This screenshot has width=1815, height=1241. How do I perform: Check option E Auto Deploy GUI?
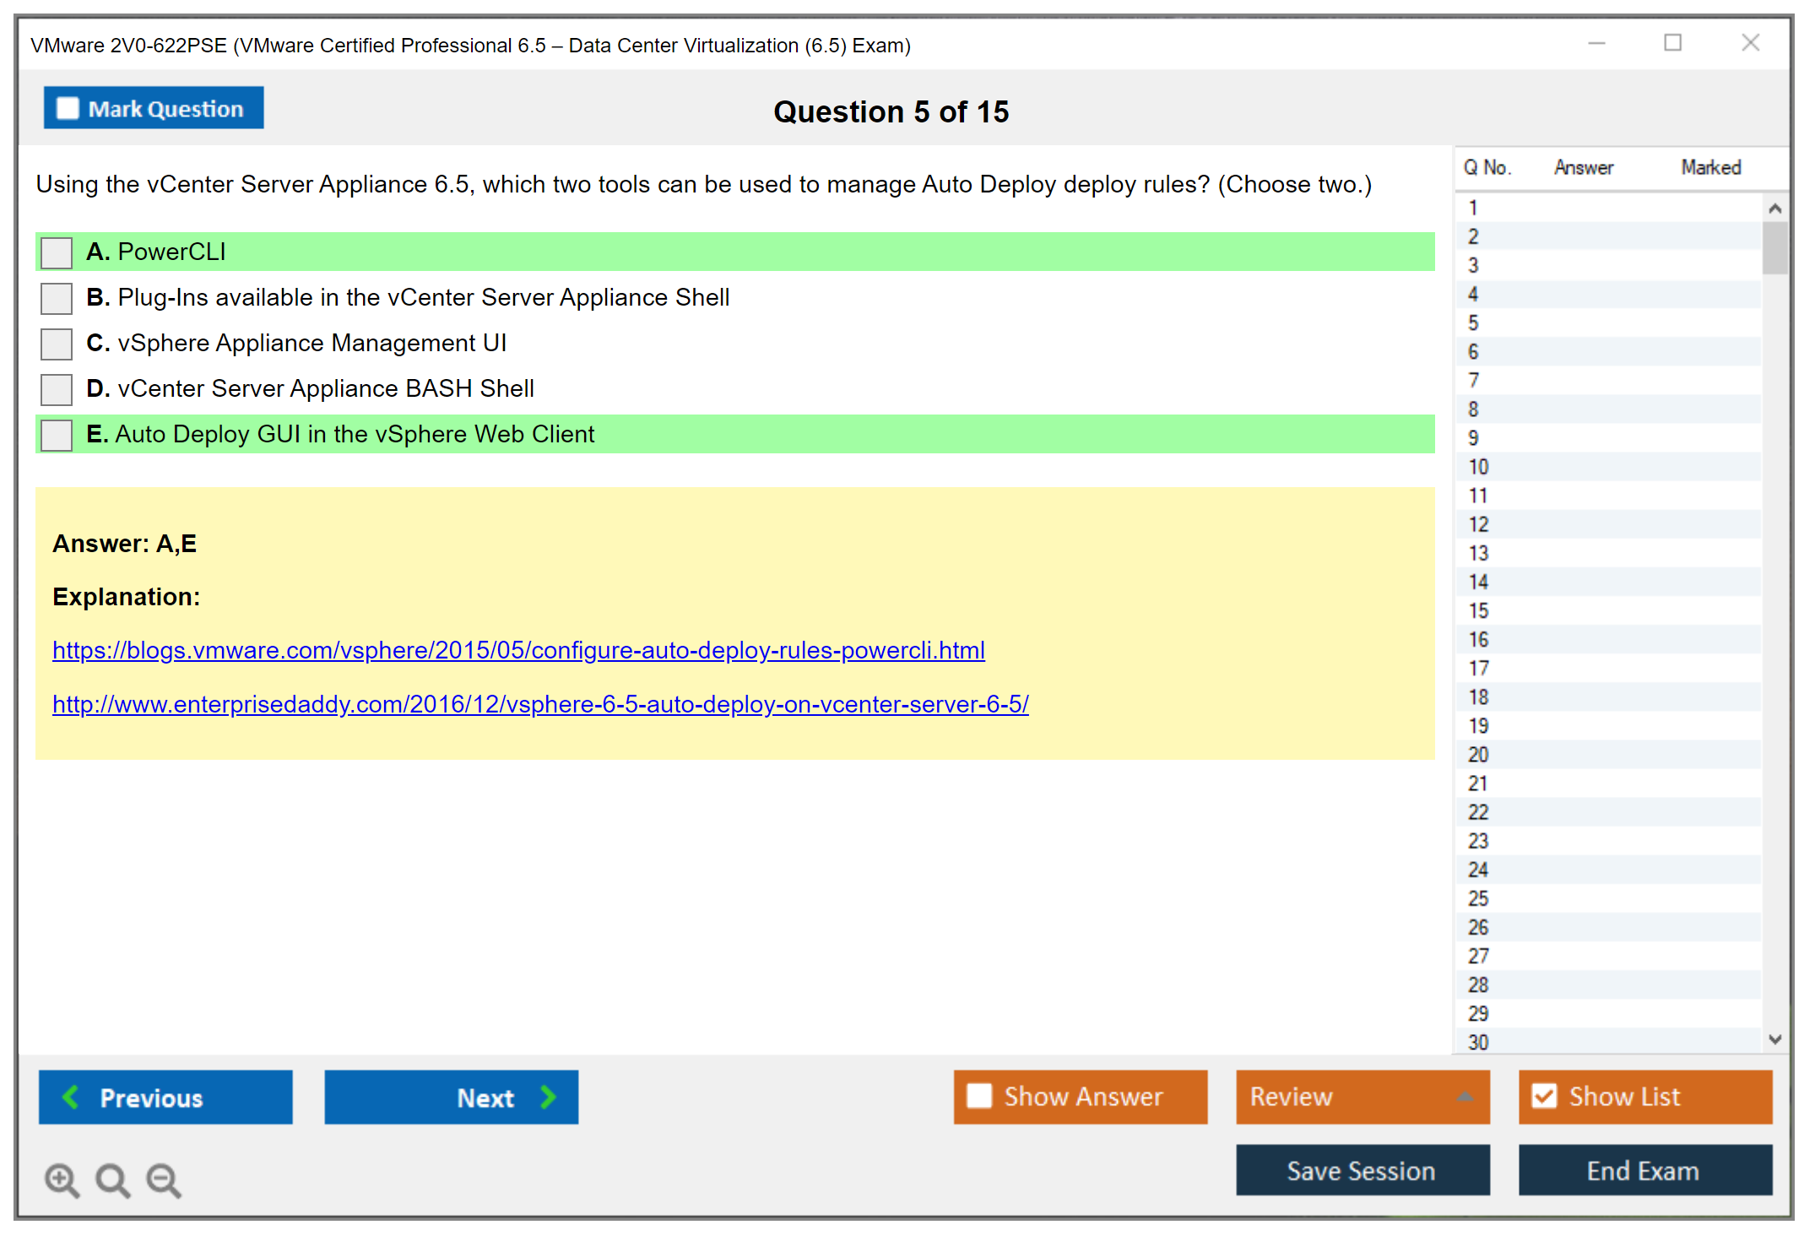[x=57, y=435]
